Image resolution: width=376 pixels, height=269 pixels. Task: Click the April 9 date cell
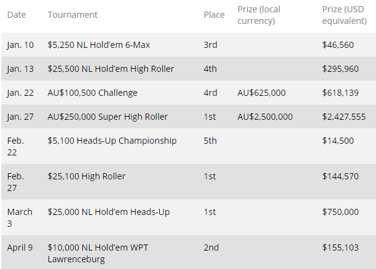[x=20, y=248]
